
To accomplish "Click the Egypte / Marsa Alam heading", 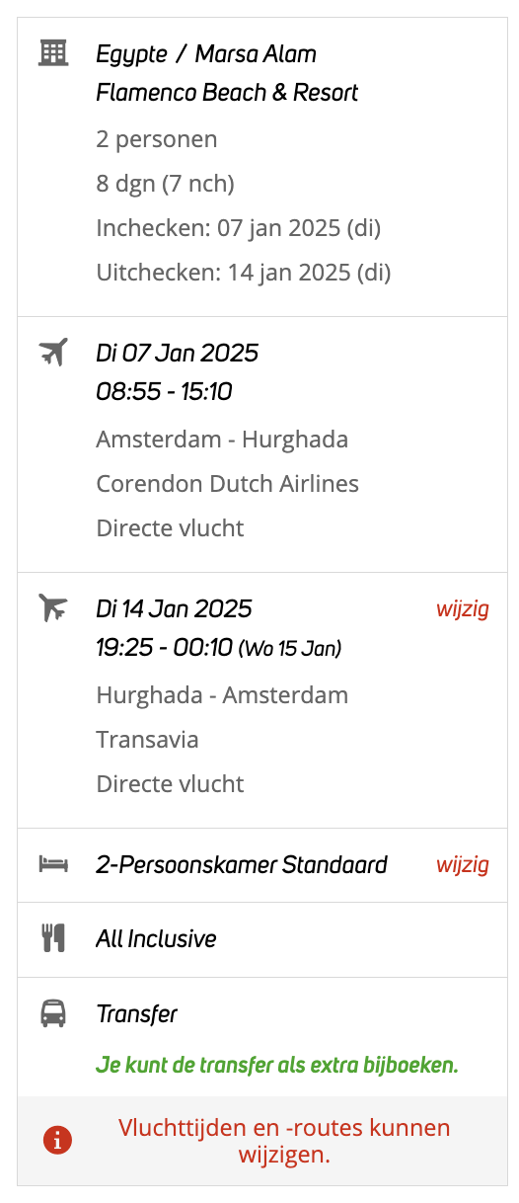I will 206,53.
